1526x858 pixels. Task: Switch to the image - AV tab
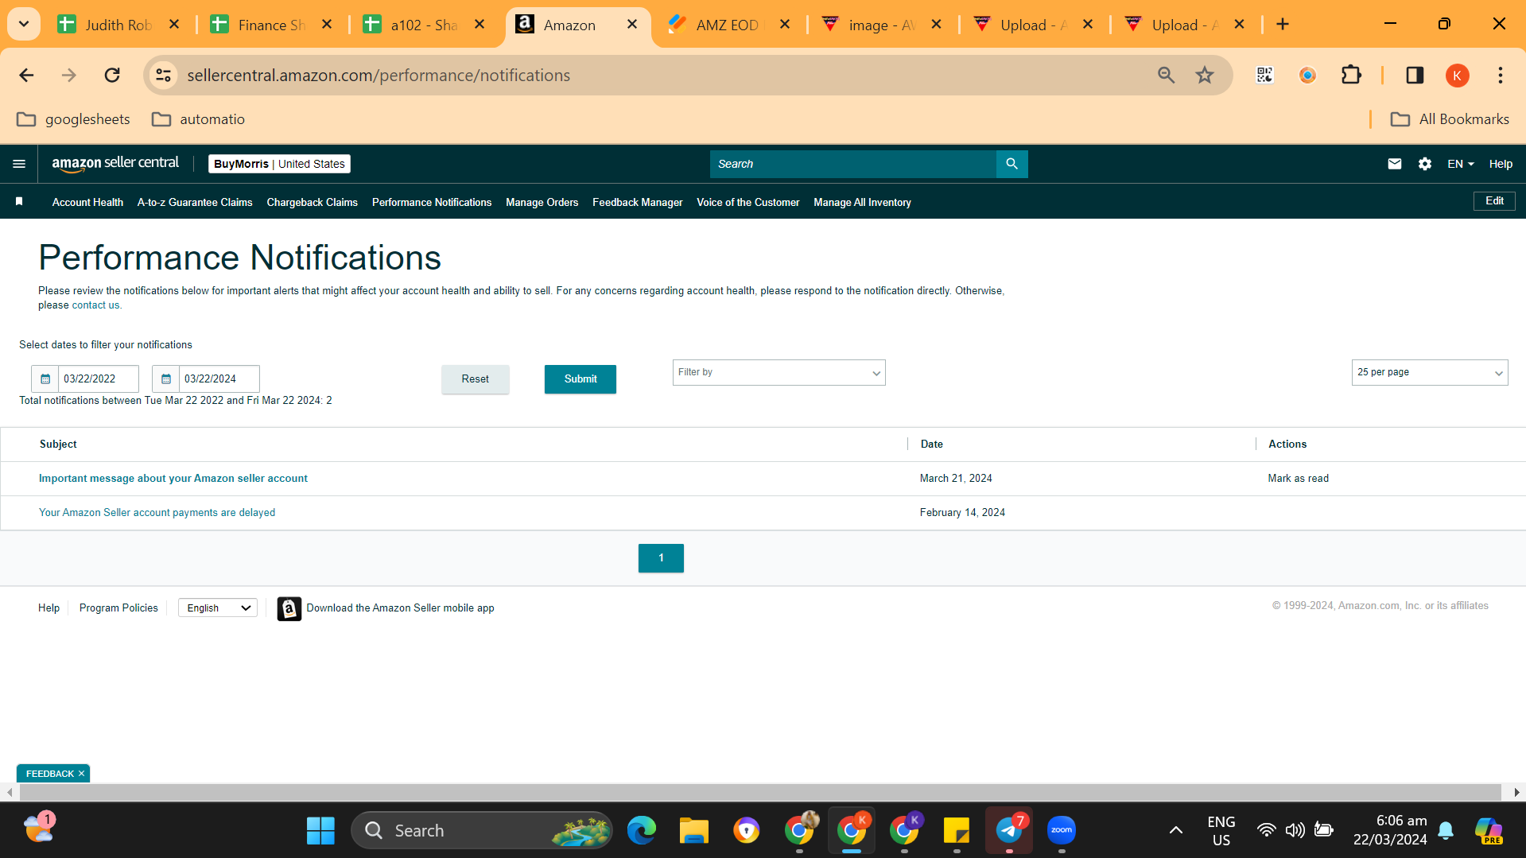pyautogui.click(x=882, y=25)
